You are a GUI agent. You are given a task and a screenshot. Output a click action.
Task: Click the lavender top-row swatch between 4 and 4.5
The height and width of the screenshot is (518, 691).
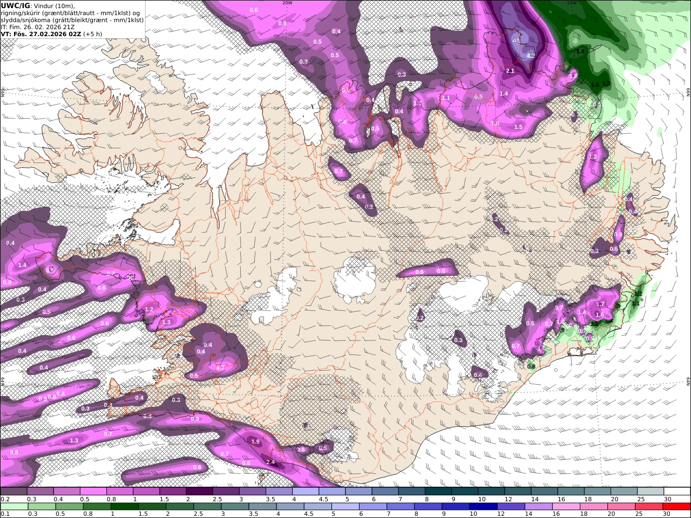306,492
